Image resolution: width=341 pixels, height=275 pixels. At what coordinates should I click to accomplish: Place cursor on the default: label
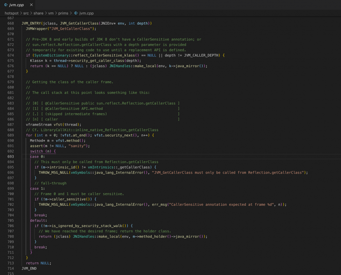38,220
